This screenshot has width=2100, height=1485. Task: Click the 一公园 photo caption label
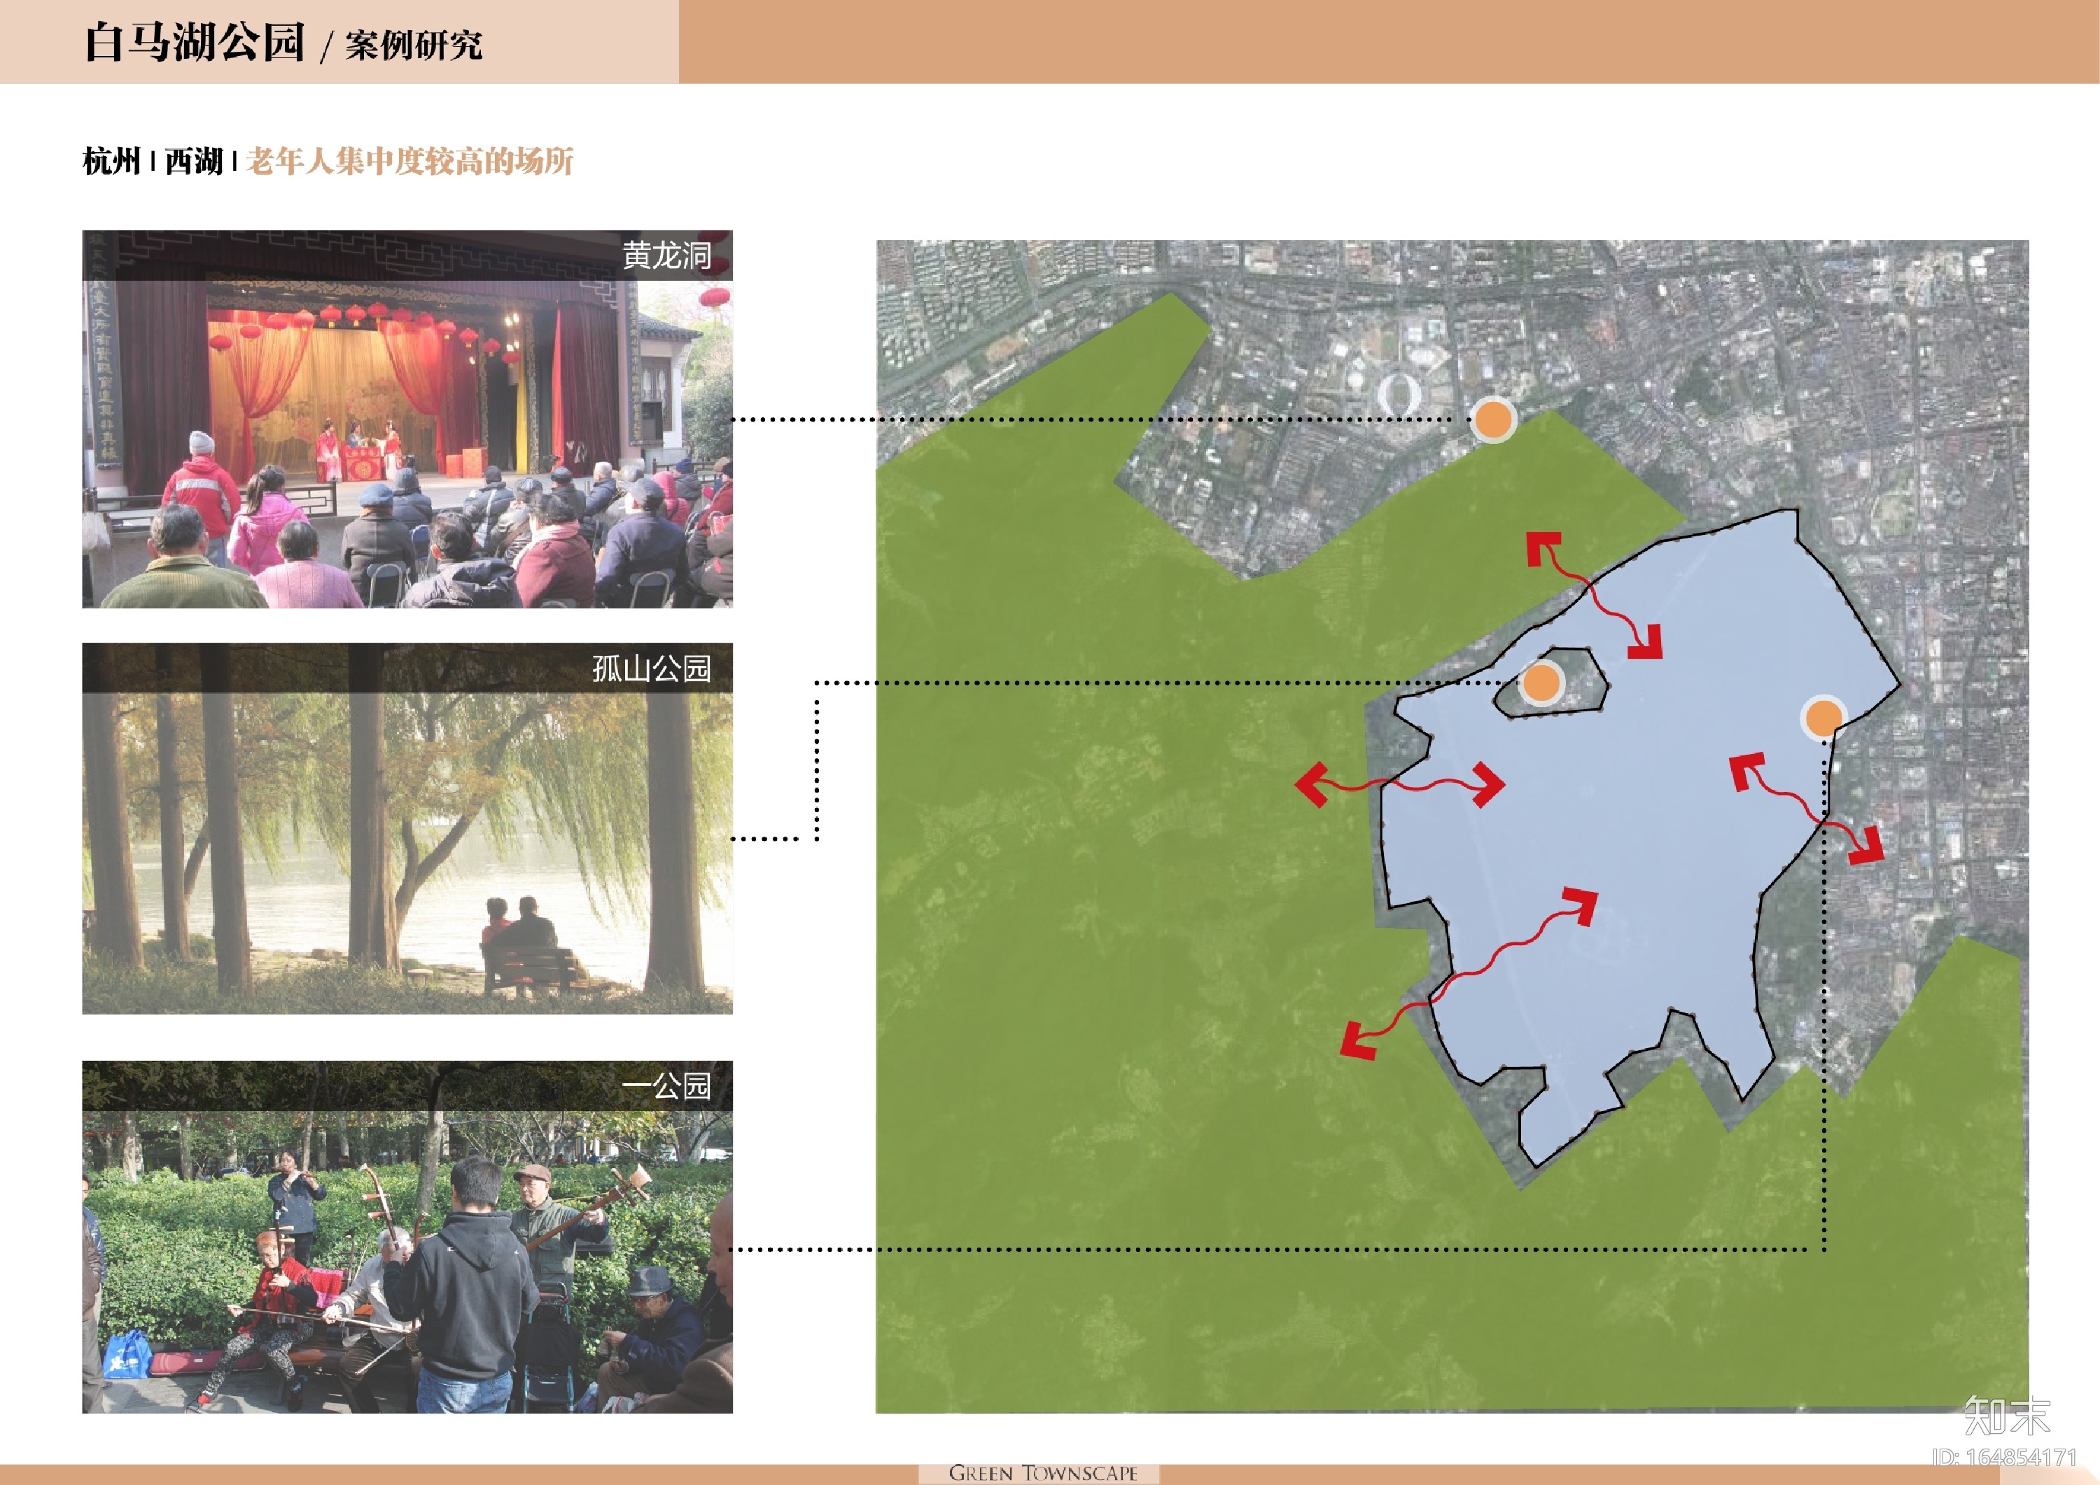click(x=667, y=1086)
